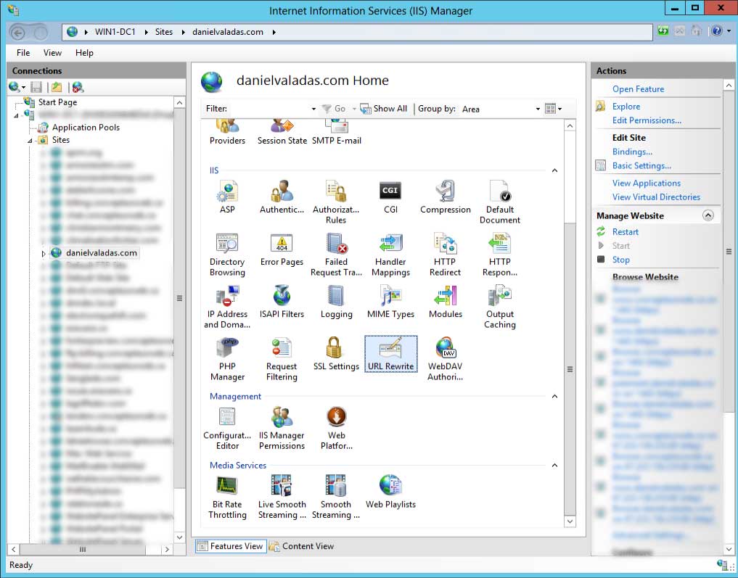Open Session State feature
738x578 pixels.
pyautogui.click(x=282, y=133)
